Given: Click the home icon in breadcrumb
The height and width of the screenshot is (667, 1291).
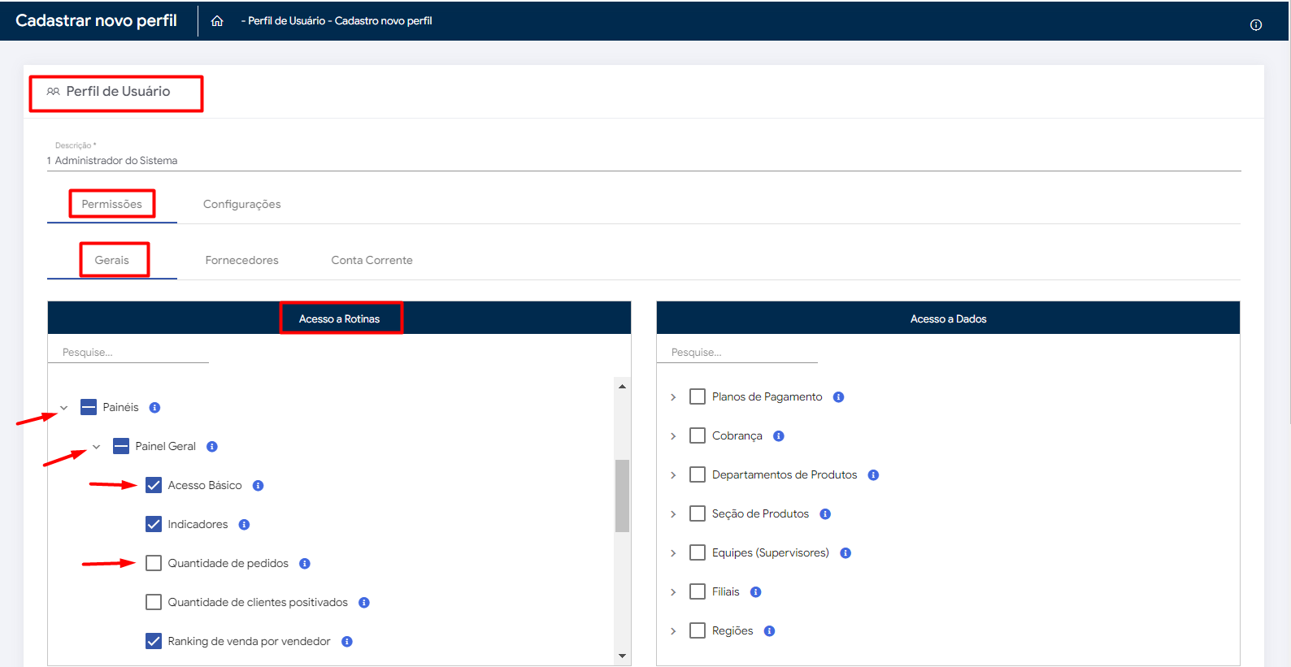Looking at the screenshot, I should 217,21.
